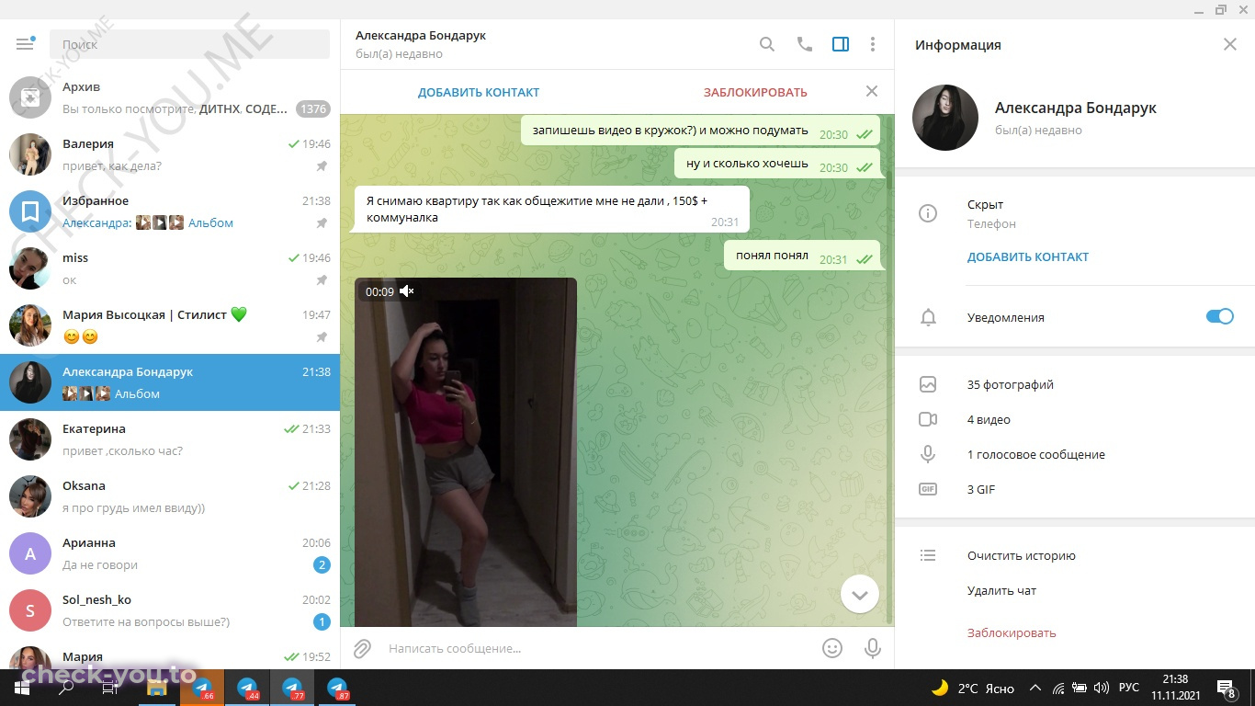Click the 1376 archive unread counter
This screenshot has height=706, width=1255.
[313, 108]
